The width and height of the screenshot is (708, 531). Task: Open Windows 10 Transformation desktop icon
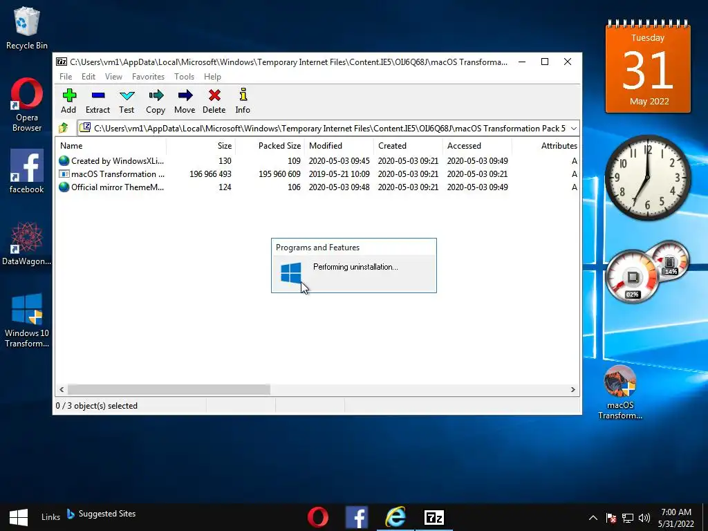pyautogui.click(x=27, y=319)
